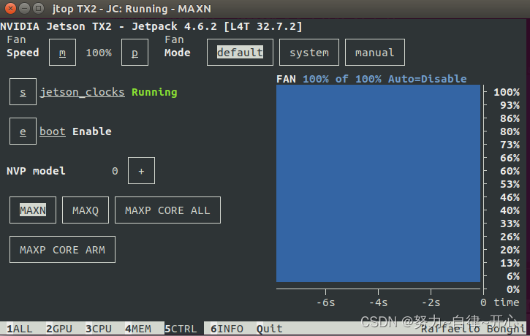
Task: Increase NVP model with the plus button
Action: coord(141,170)
